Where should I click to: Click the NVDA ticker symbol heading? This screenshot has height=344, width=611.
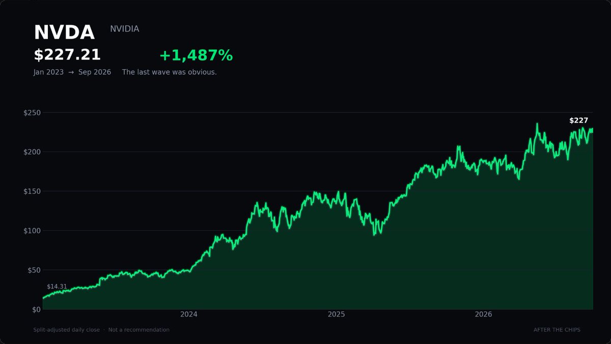(x=64, y=33)
